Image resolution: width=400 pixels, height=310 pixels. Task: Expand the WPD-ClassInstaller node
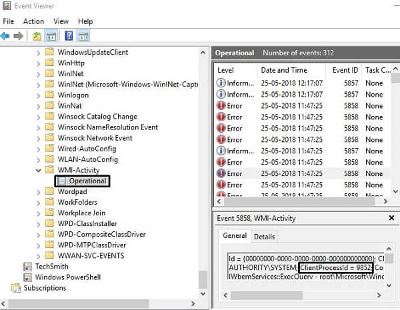pyautogui.click(x=39, y=224)
